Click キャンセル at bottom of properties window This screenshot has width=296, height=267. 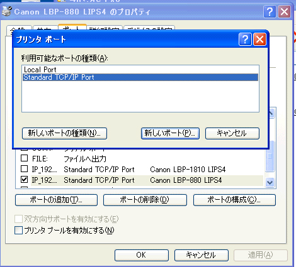coord(202,255)
